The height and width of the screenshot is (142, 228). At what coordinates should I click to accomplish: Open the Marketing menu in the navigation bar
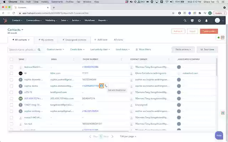pos(51,21)
